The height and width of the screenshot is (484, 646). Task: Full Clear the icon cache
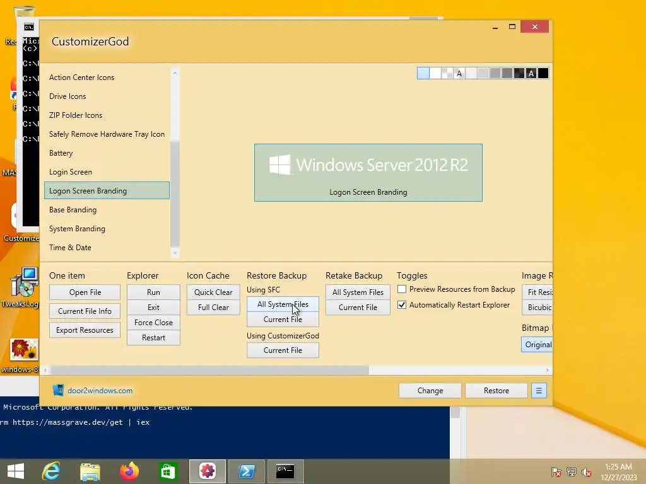point(213,308)
